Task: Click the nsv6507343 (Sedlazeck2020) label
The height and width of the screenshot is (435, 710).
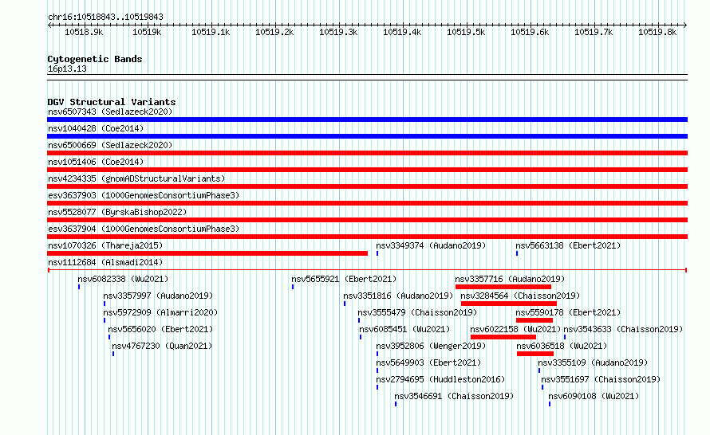Action: click(x=110, y=112)
